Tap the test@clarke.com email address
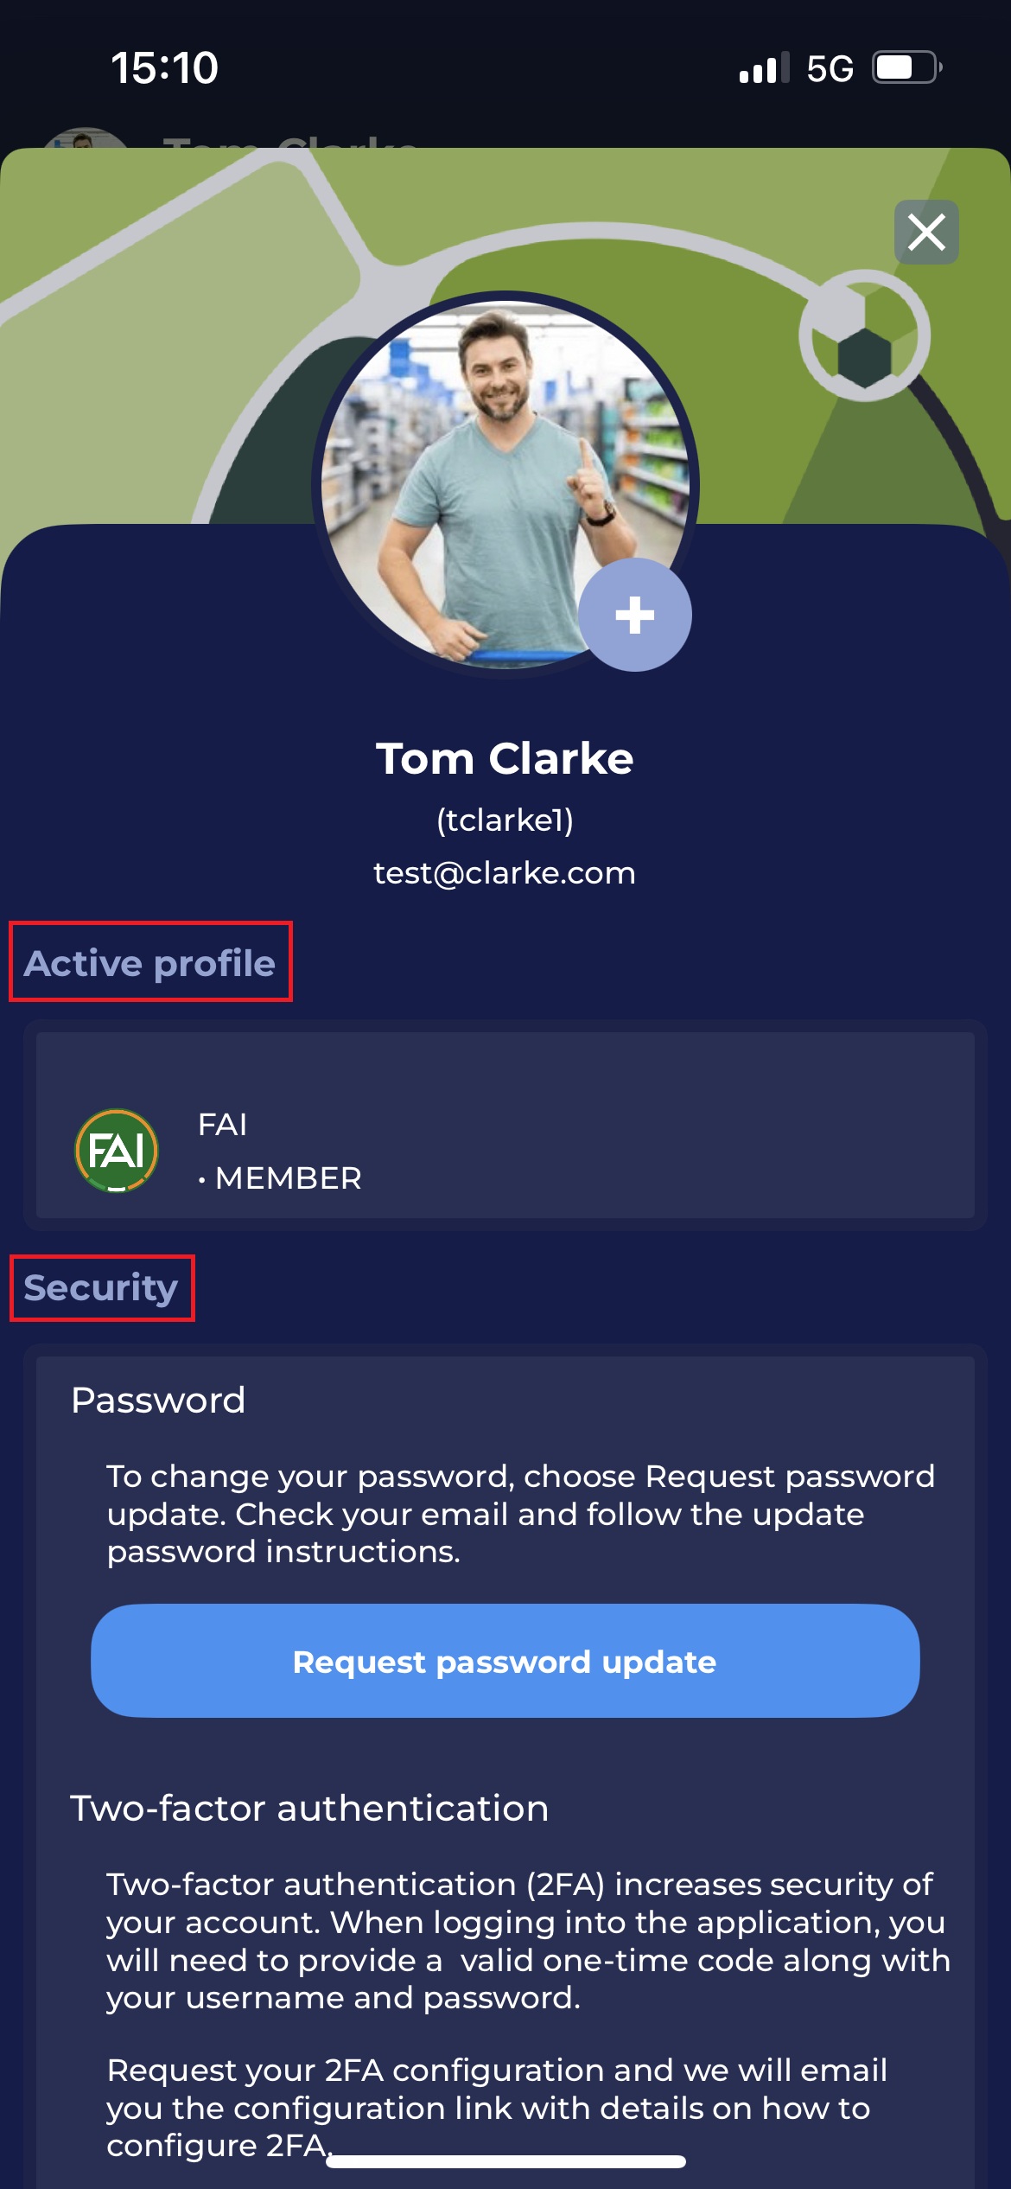1011x2189 pixels. point(505,873)
